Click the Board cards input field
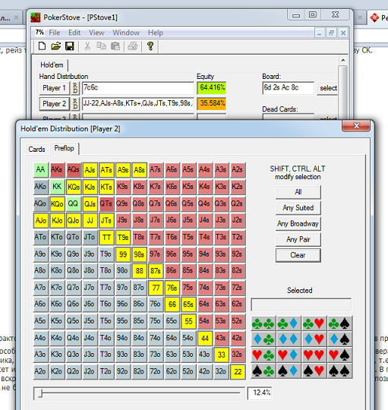The height and width of the screenshot is (410, 388). 288,88
